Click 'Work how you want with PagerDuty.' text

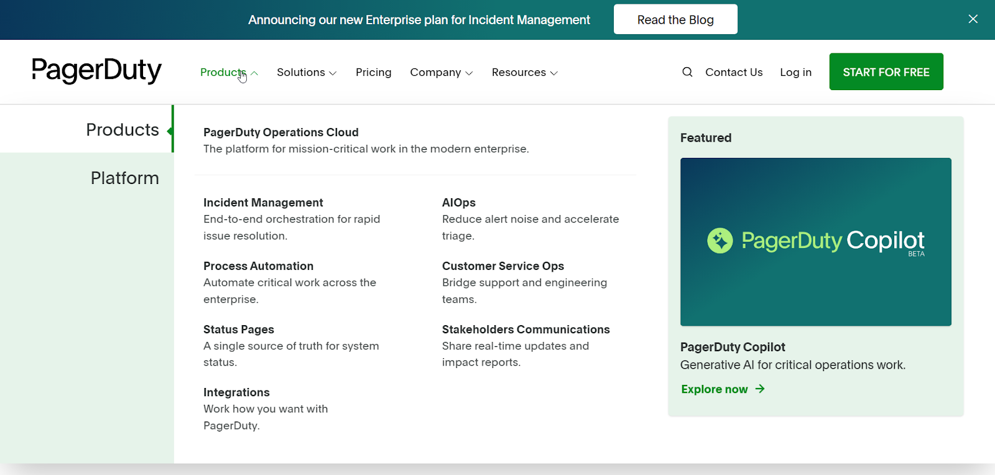coord(266,417)
